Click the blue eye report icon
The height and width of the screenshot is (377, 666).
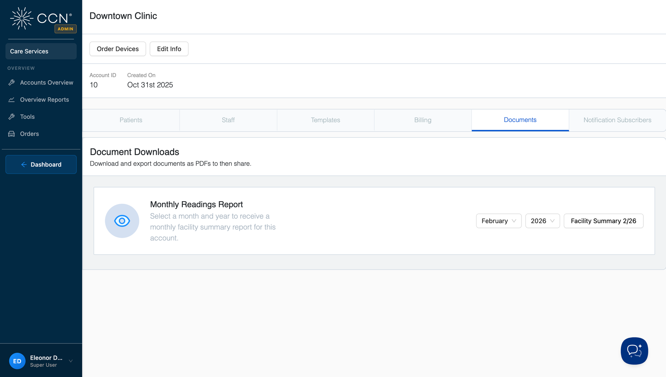coord(122,221)
